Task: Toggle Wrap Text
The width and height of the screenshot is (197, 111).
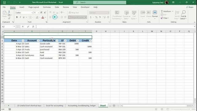Action: (x=74, y=13)
